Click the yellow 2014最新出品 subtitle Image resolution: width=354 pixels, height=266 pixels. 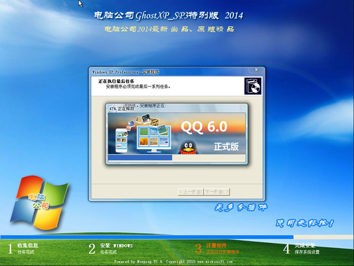[169, 29]
